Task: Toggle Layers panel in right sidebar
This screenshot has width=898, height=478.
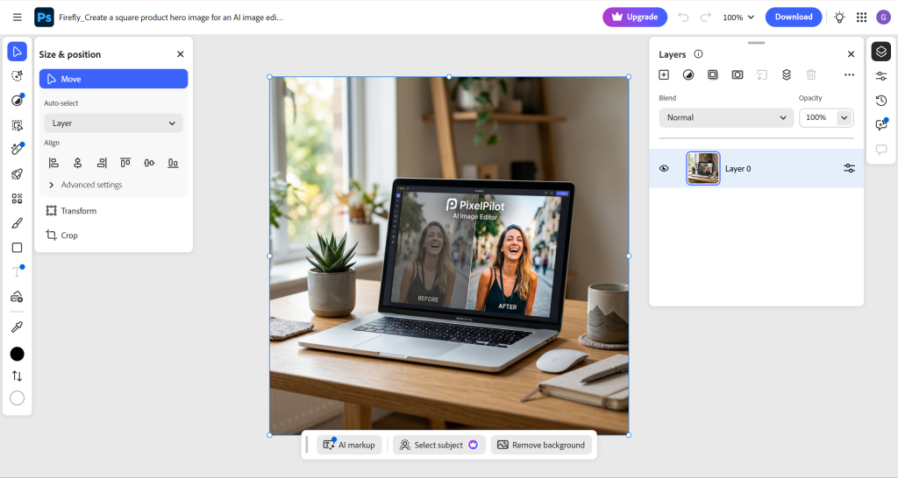Action: (x=881, y=52)
